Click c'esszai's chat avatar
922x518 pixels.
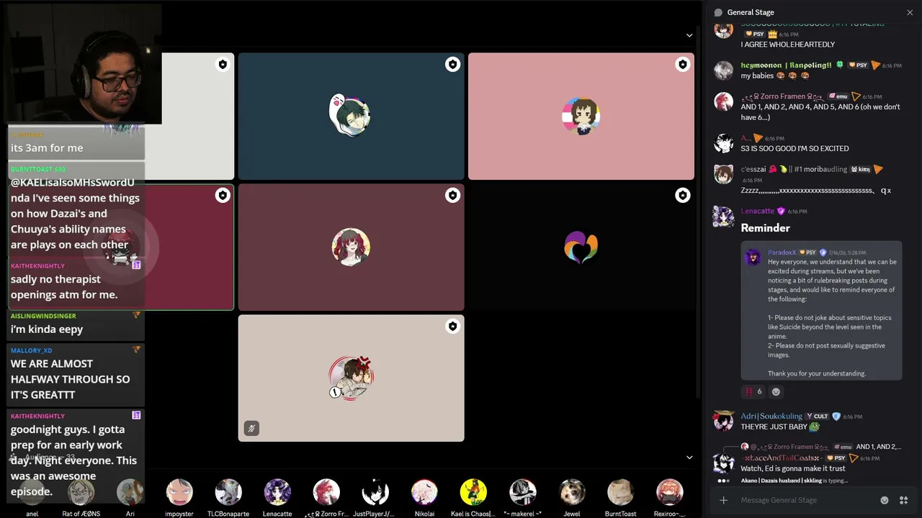tap(723, 173)
